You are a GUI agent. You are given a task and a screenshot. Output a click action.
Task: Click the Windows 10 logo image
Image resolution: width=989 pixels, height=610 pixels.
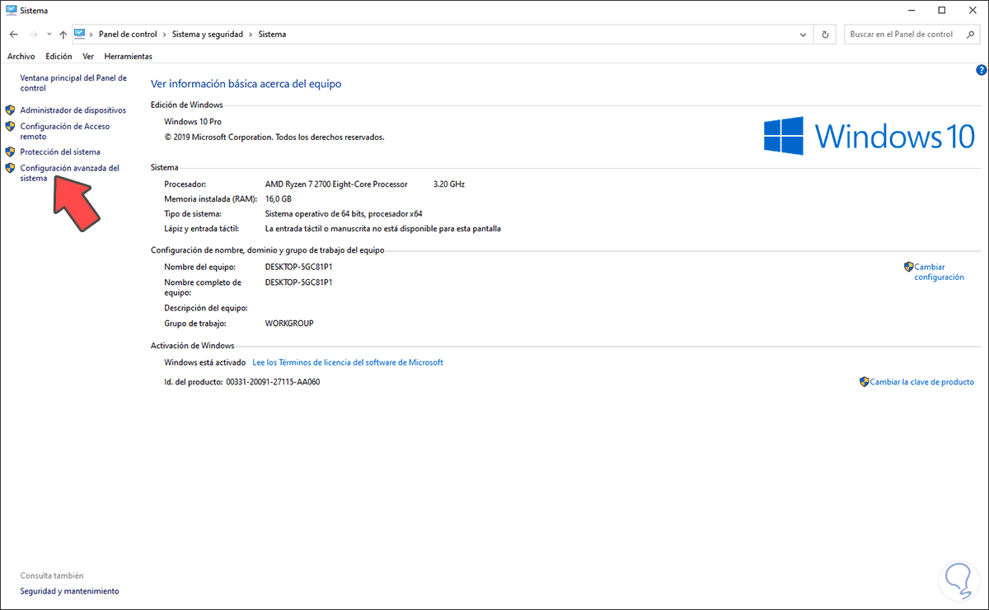point(869,135)
